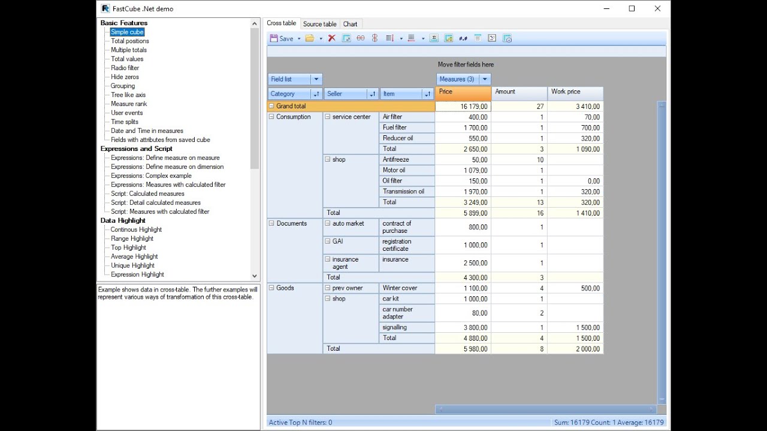Open the Radio filter example
767x431 pixels.
click(x=125, y=68)
